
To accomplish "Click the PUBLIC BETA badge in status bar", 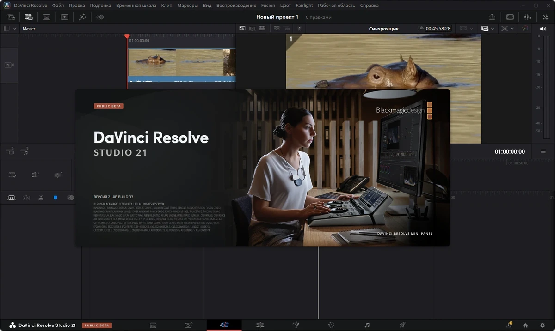I will click(x=97, y=325).
